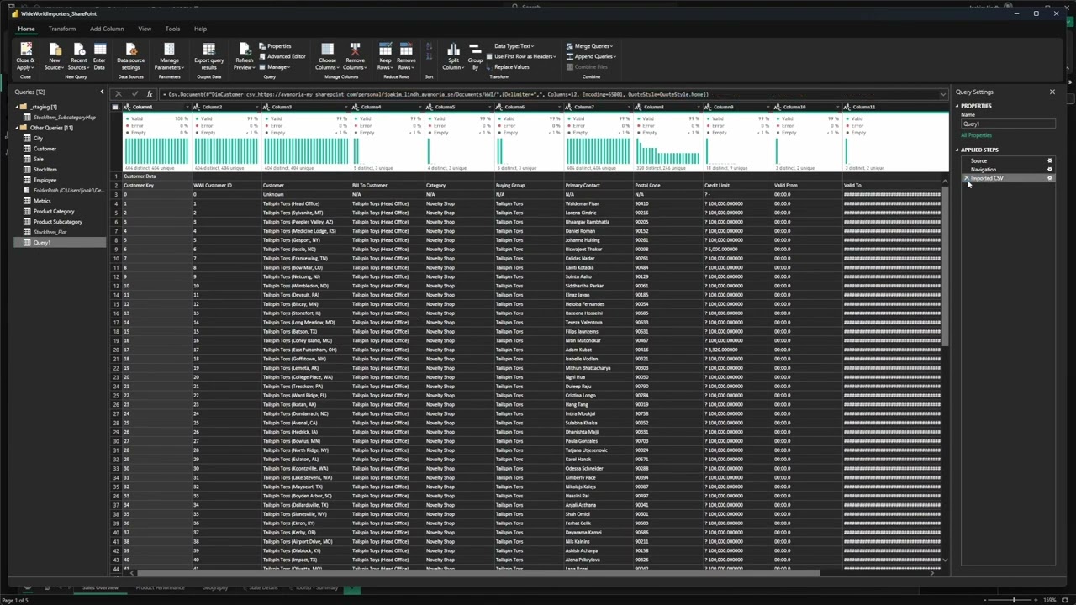Click Export query results icon

[x=208, y=50]
